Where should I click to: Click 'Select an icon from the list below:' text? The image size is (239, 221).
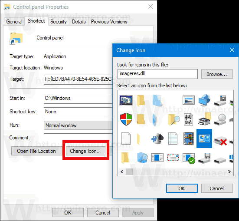152,86
